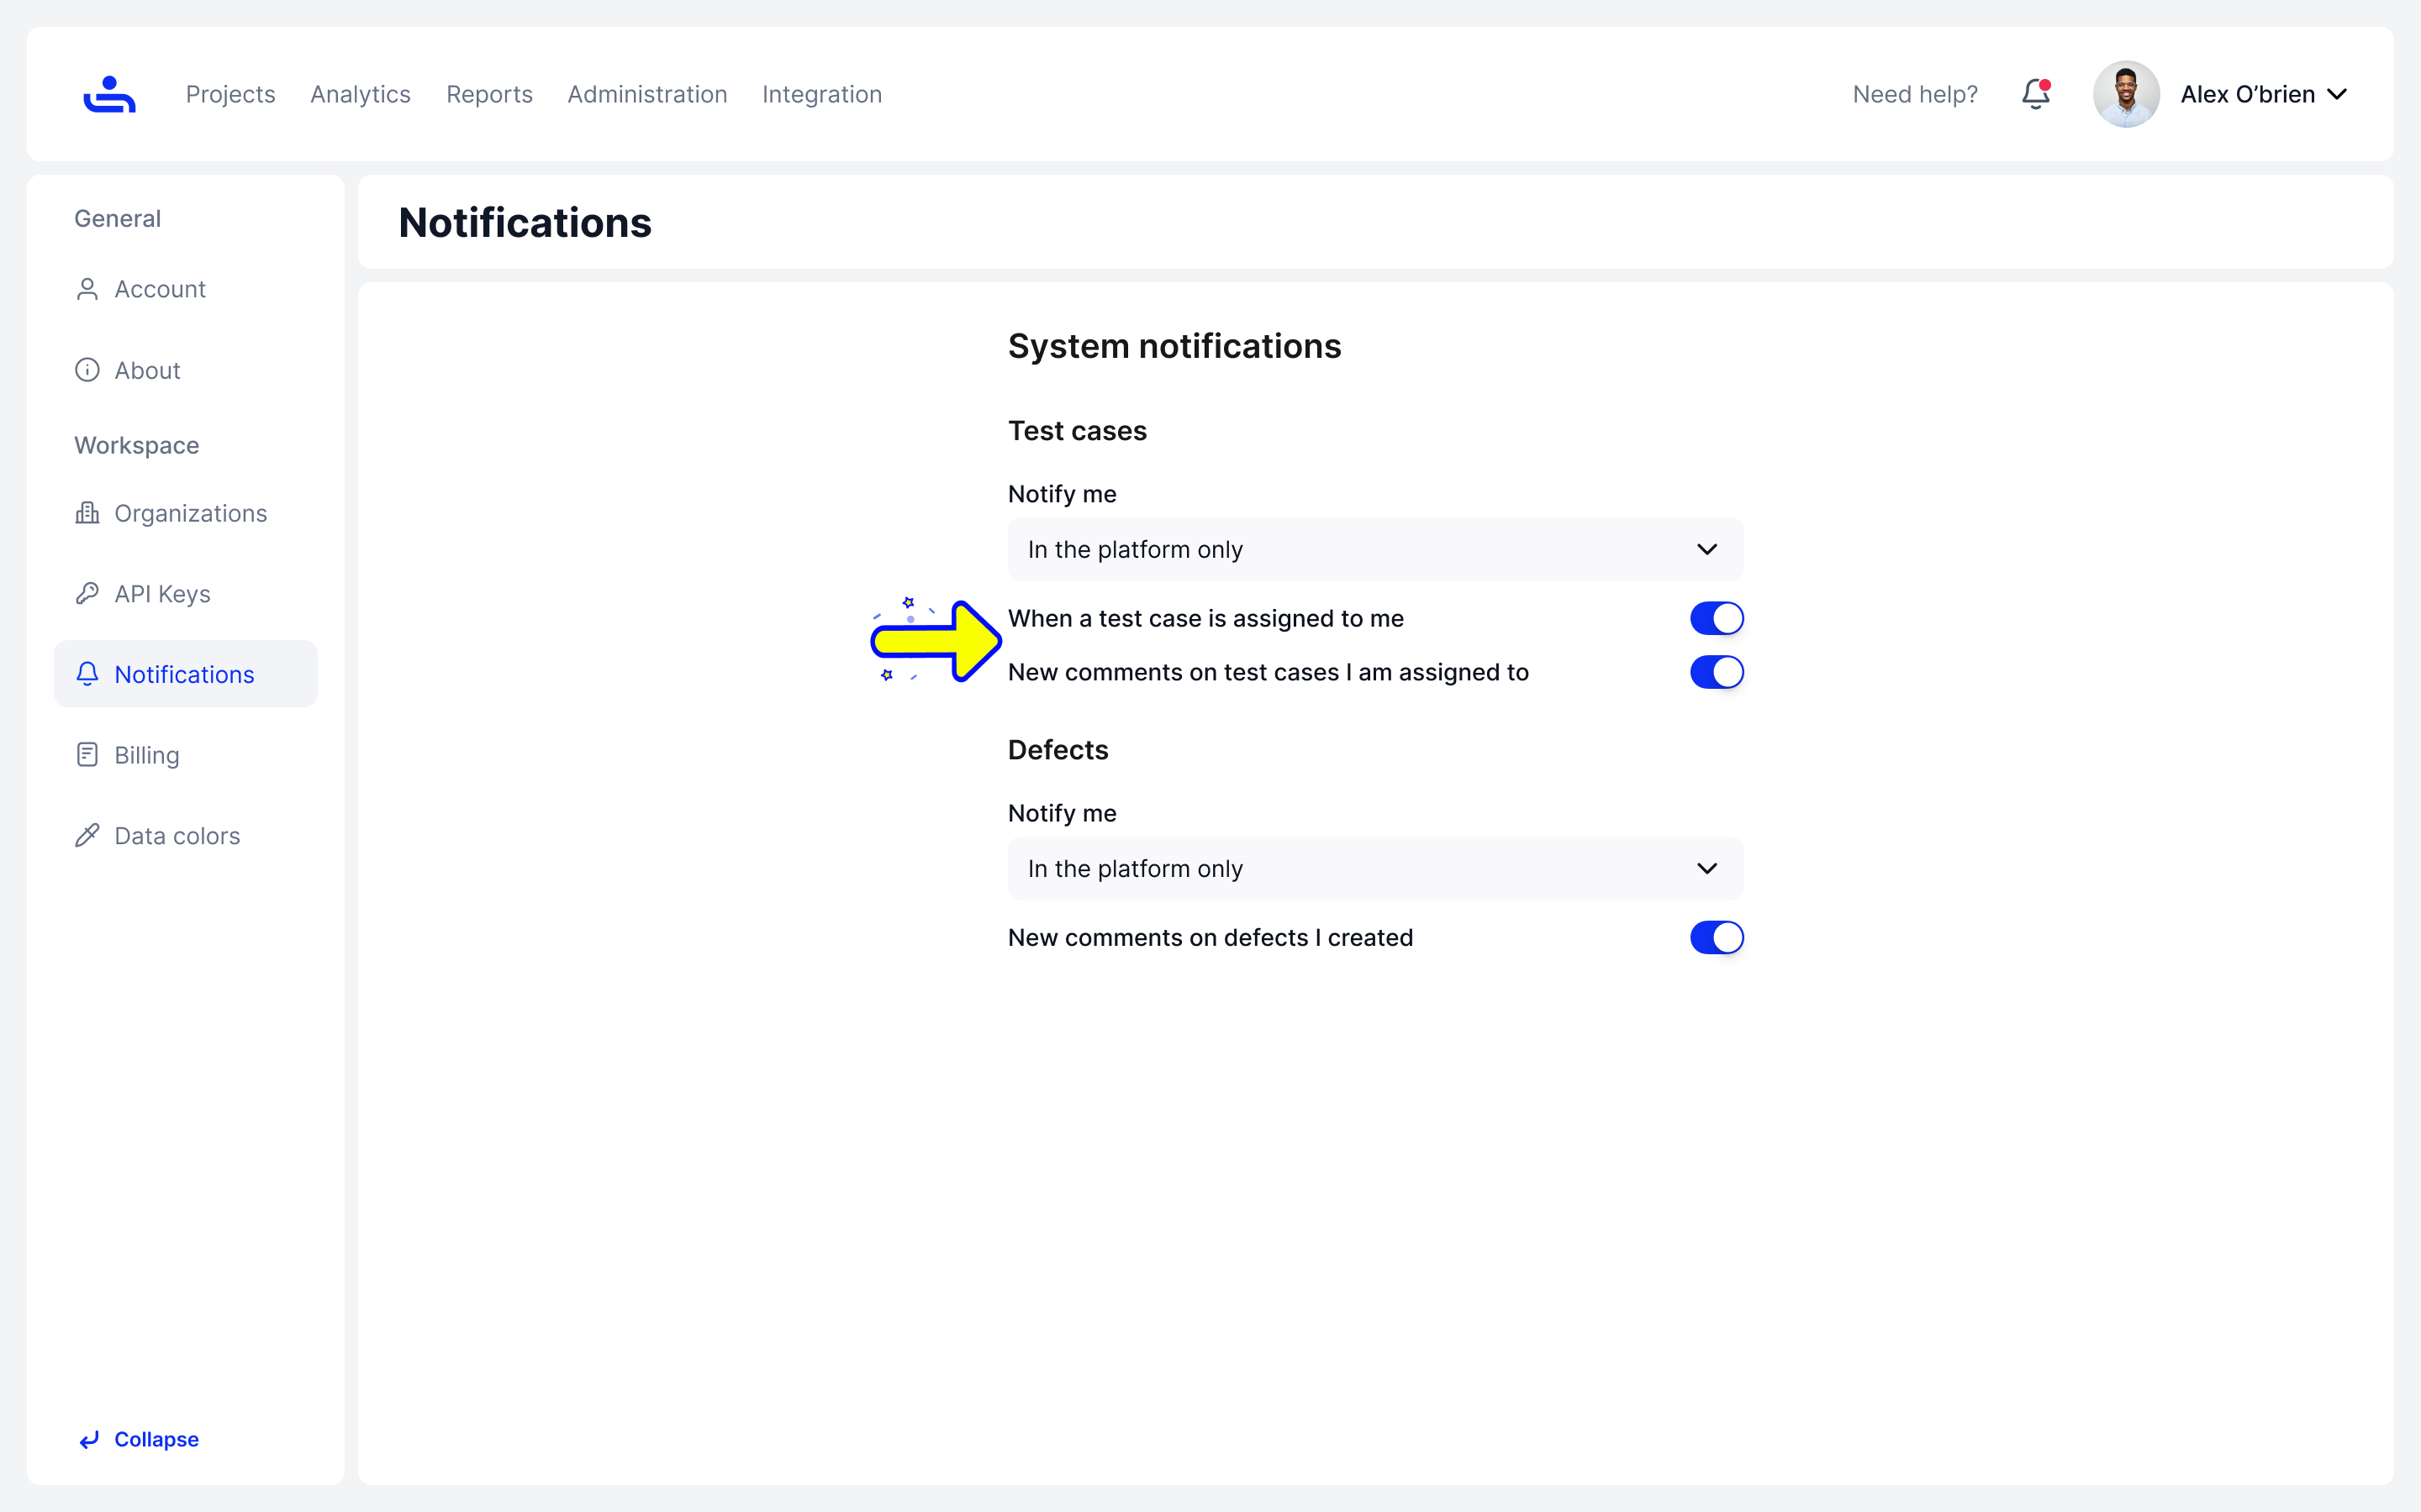Image resolution: width=2421 pixels, height=1512 pixels.
Task: Click the 'Notifications' page title
Action: [x=525, y=222]
